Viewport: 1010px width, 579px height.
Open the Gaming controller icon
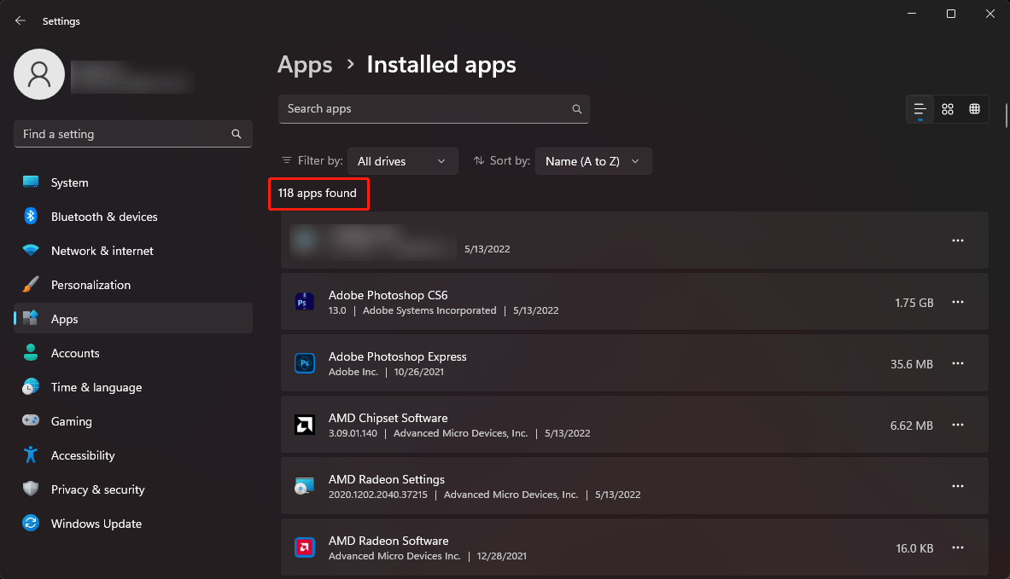(30, 420)
